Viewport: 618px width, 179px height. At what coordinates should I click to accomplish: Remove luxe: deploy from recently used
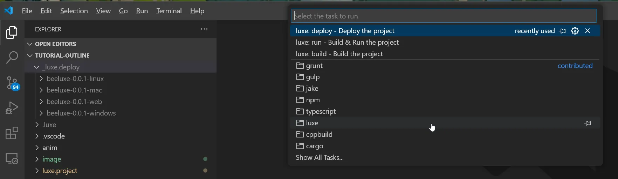click(x=588, y=31)
